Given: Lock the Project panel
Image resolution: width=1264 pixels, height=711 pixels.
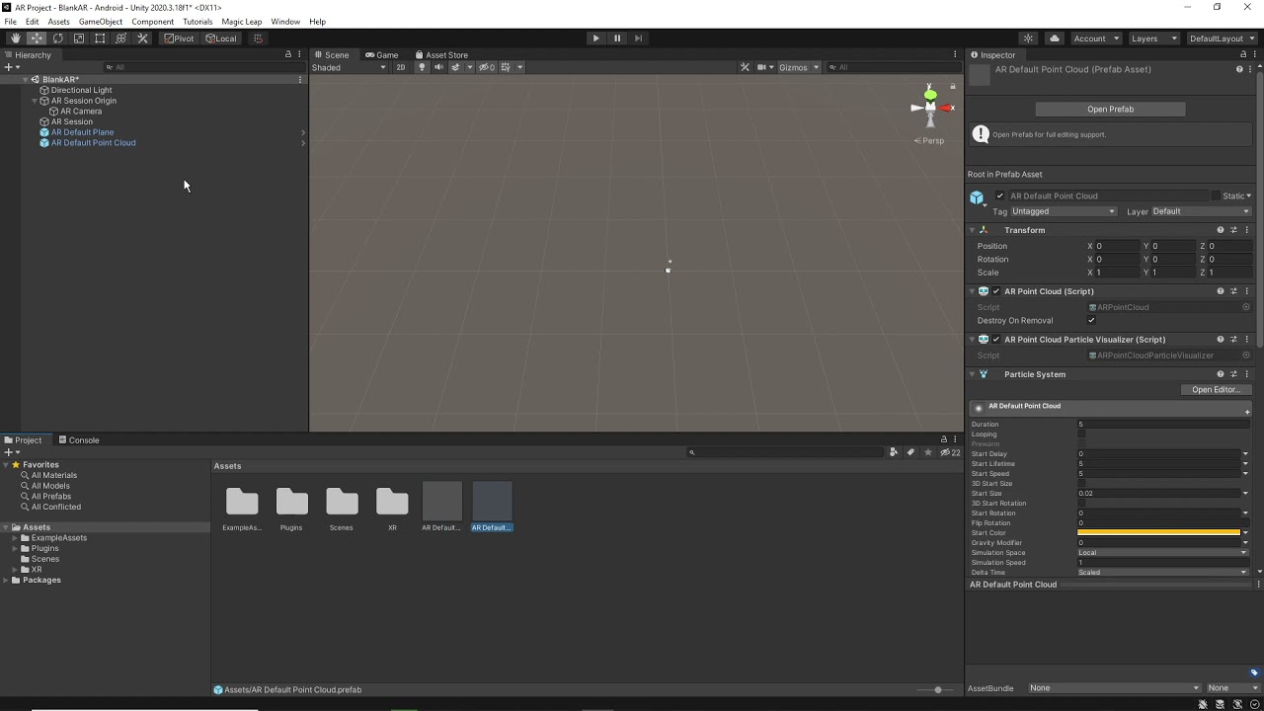Looking at the screenshot, I should pos(943,439).
